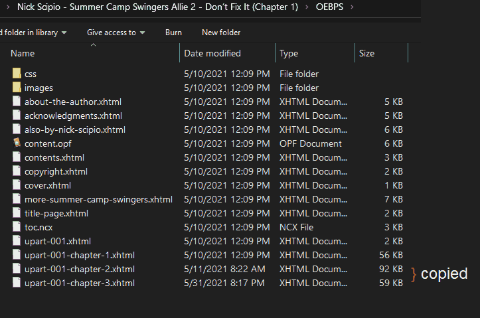Click the 5/11/2021 8:22 AM date cell

(224, 269)
